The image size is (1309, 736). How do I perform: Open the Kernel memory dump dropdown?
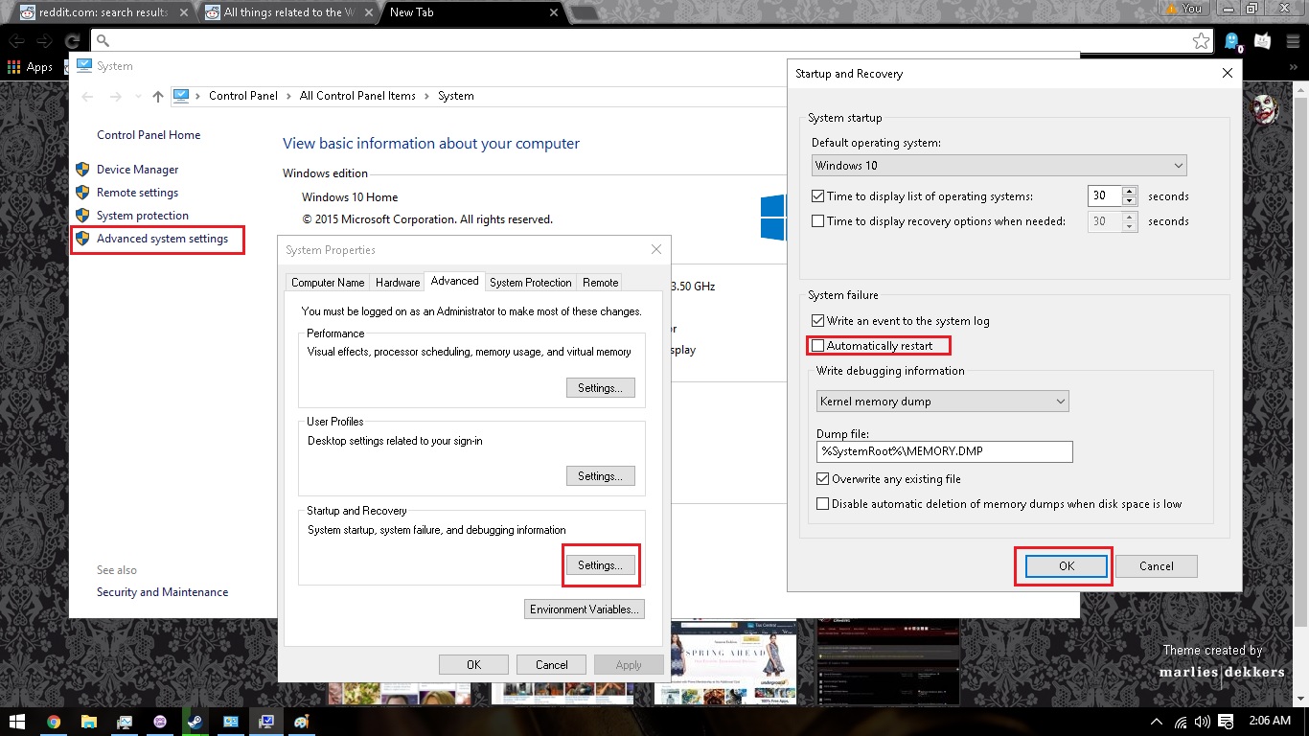click(943, 402)
